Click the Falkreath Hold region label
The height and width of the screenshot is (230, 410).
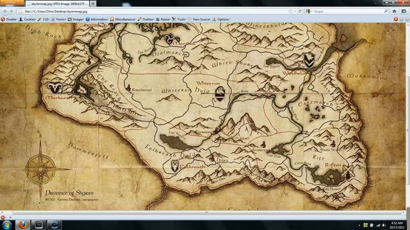(x=170, y=153)
